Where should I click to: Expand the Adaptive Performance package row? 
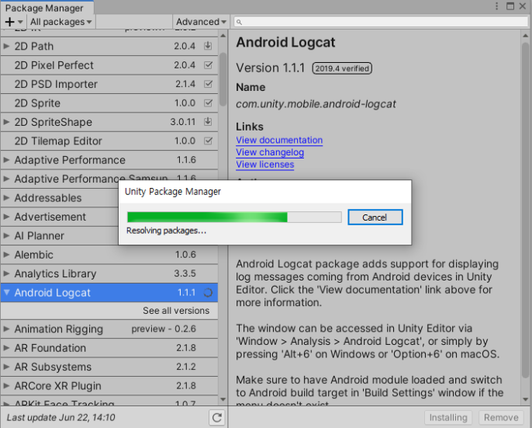coord(6,160)
